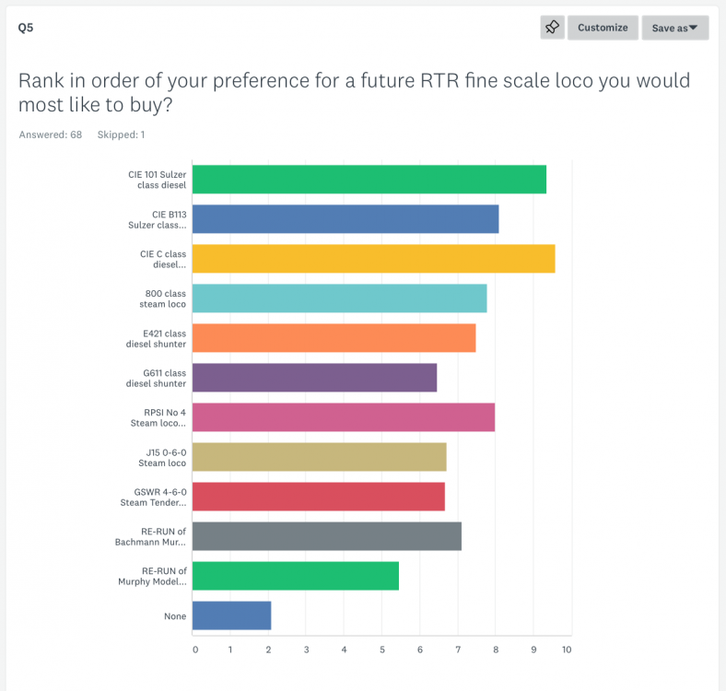
Task: Click the red GSWR 4-6-0 Steam Tender bar
Action: click(318, 497)
